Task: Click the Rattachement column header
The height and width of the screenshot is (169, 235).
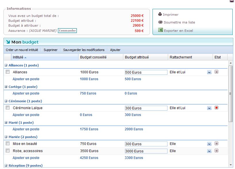Action: pos(190,57)
